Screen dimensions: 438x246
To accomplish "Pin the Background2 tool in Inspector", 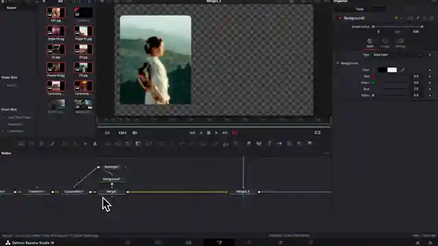I will 418,18.
